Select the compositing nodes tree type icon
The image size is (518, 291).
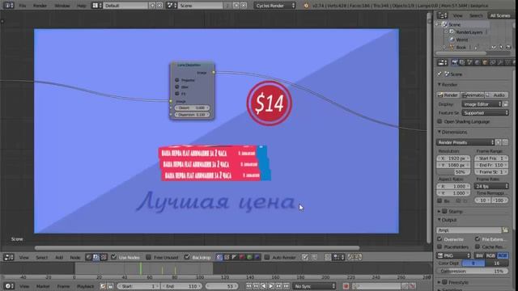click(x=96, y=257)
